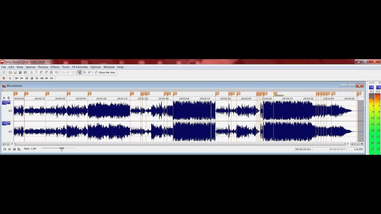Click Go to End in transport toolbar
The width and height of the screenshot is (381, 214).
pos(51,78)
